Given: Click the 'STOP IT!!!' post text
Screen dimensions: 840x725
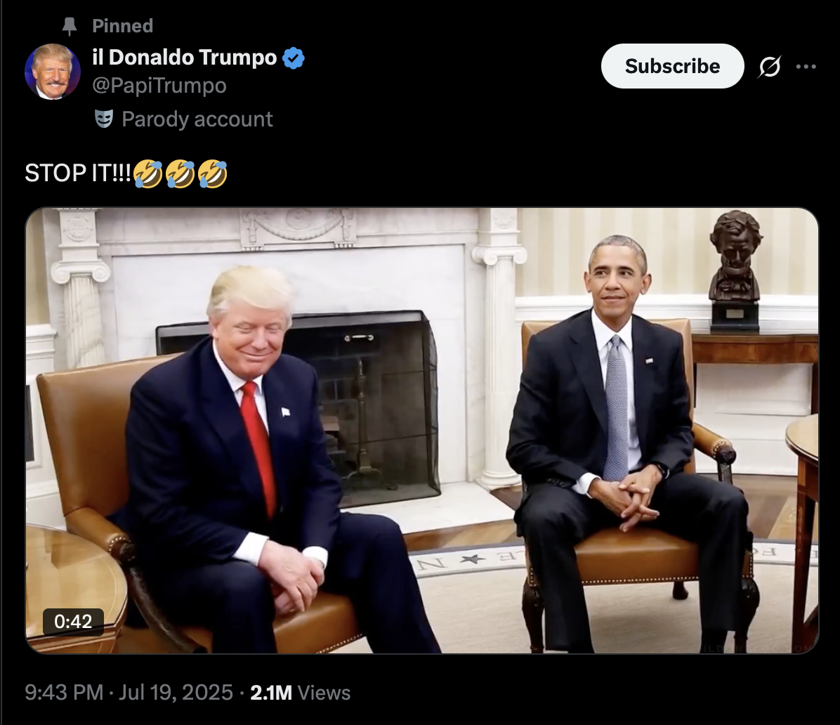Looking at the screenshot, I should (x=78, y=173).
